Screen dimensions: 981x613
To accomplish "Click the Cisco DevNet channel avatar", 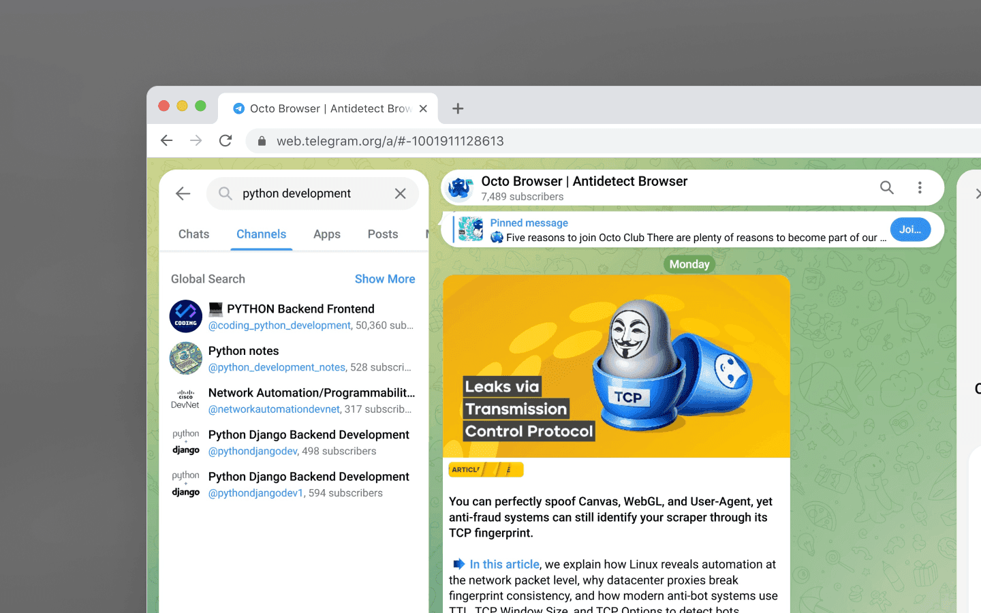I will click(186, 400).
